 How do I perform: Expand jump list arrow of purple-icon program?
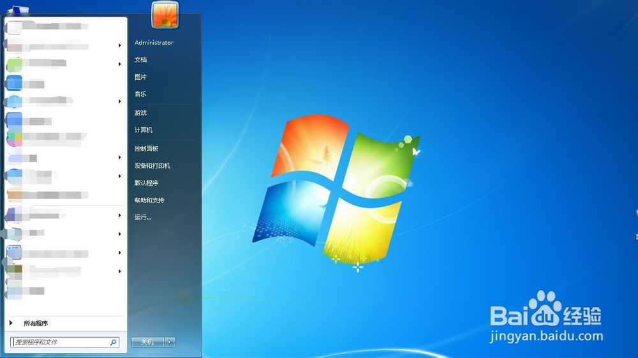[120, 215]
